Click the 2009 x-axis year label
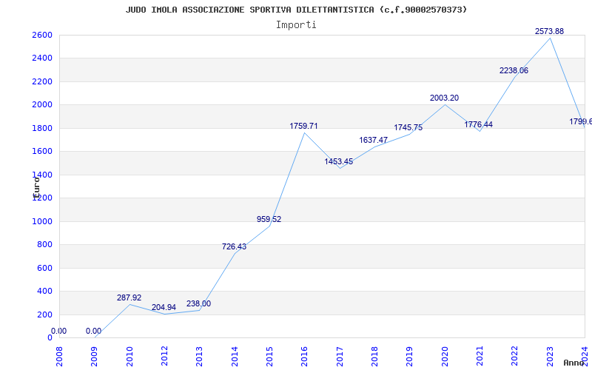 [95, 357]
